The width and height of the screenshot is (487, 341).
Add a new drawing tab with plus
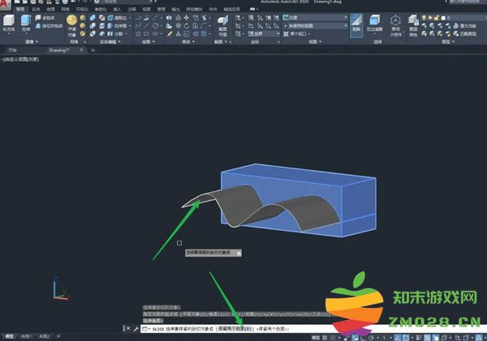[93, 50]
